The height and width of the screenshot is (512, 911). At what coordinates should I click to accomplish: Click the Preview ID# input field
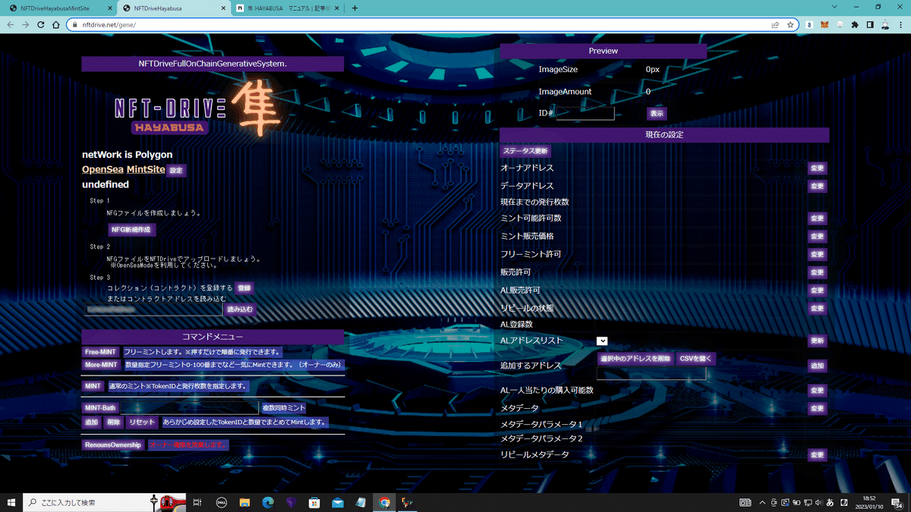click(585, 113)
